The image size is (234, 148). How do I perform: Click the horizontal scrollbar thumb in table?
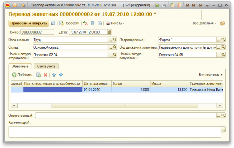click(x=125, y=106)
